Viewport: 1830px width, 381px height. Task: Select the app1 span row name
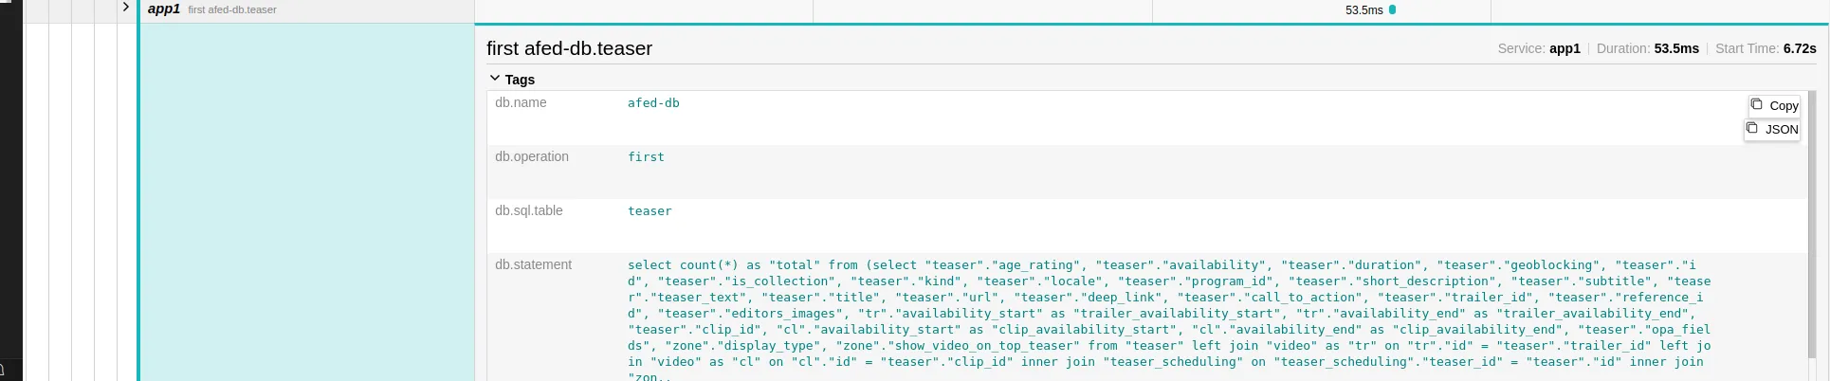point(163,9)
